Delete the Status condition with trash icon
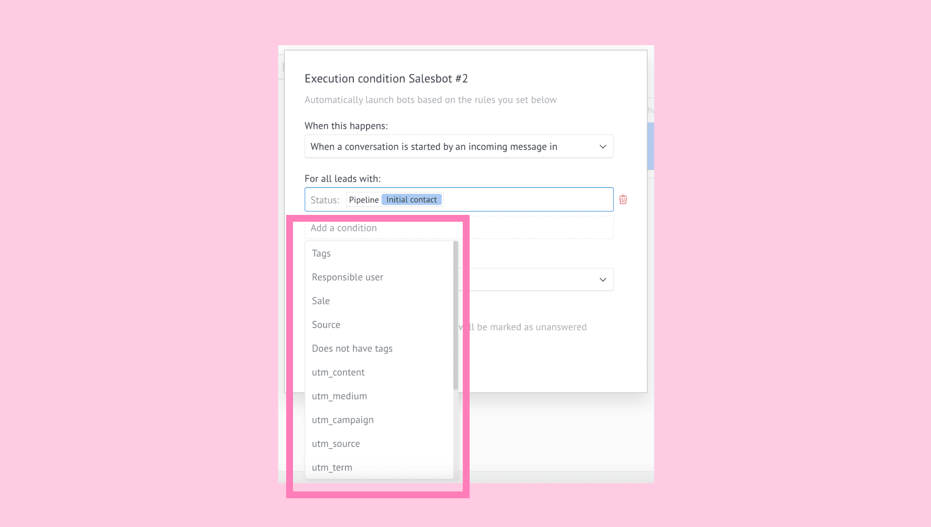931x527 pixels. click(623, 199)
